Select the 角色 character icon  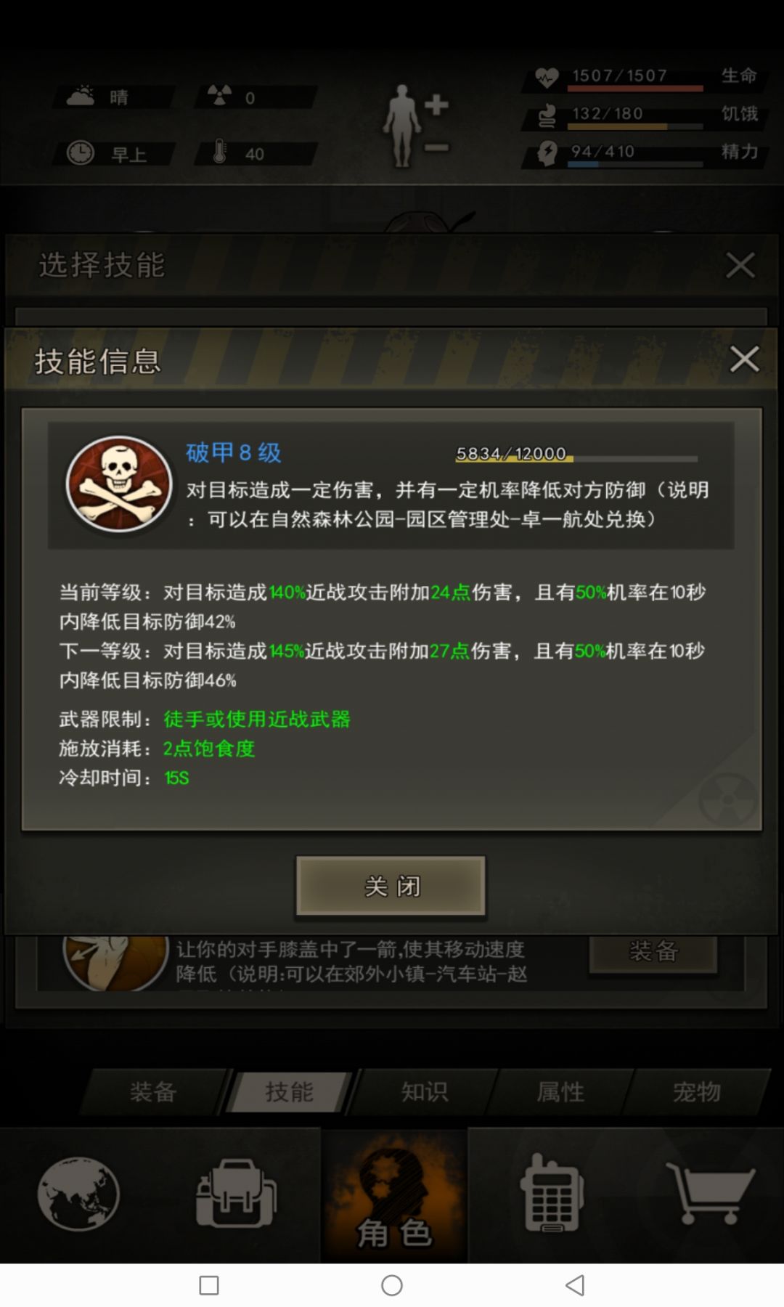point(394,1196)
